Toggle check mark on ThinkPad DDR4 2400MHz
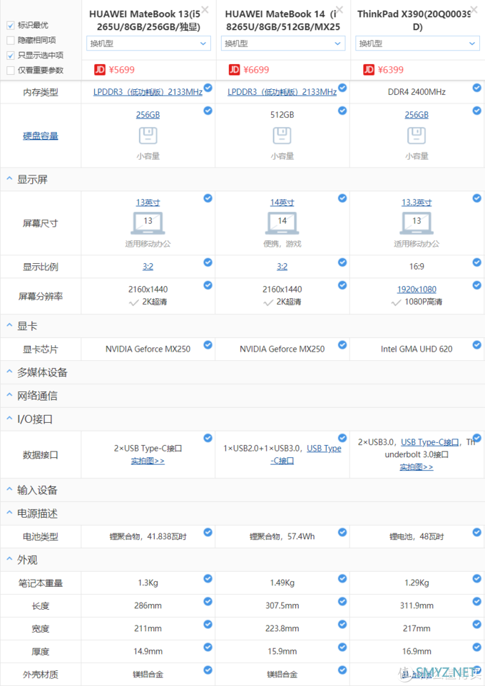 click(476, 88)
